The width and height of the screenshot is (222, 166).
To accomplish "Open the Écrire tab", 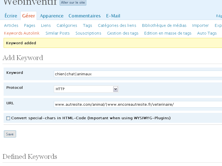I will tap(11, 16).
